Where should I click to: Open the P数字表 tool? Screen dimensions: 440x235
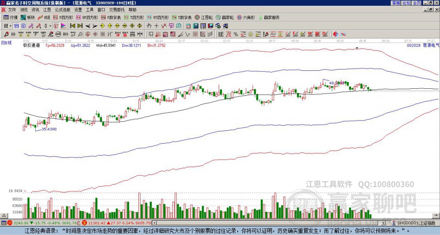pos(111,17)
